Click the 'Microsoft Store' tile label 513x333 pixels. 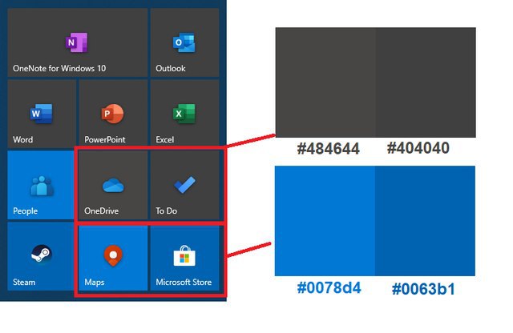point(184,282)
